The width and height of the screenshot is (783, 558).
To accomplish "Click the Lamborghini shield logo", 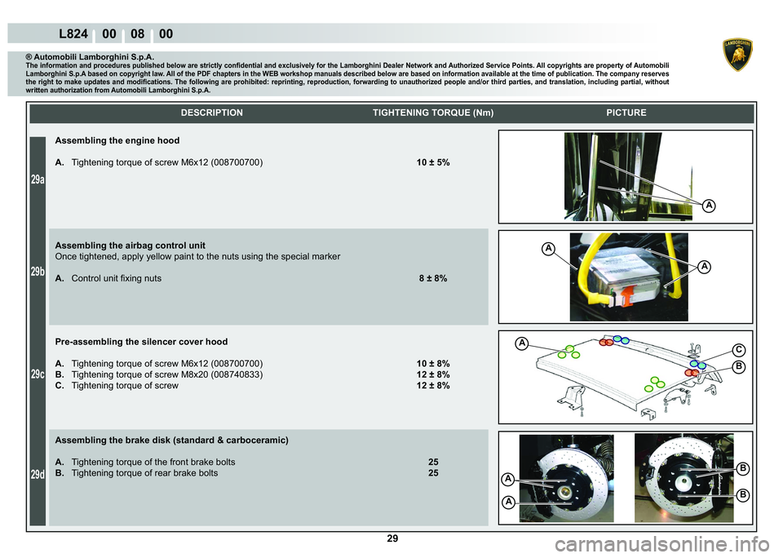I will tap(737, 55).
